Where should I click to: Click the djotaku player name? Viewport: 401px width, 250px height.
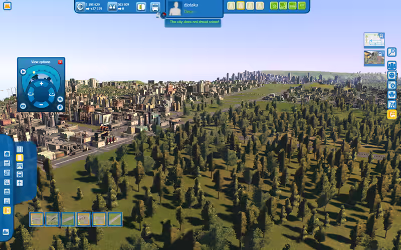point(191,5)
